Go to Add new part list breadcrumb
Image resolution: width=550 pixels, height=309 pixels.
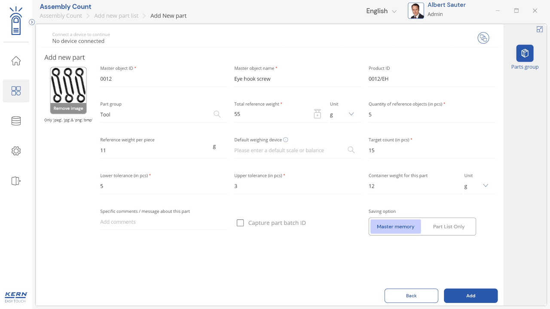pos(116,16)
